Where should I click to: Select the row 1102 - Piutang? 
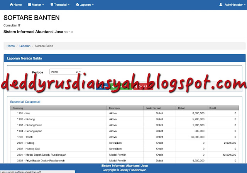tap(125, 119)
